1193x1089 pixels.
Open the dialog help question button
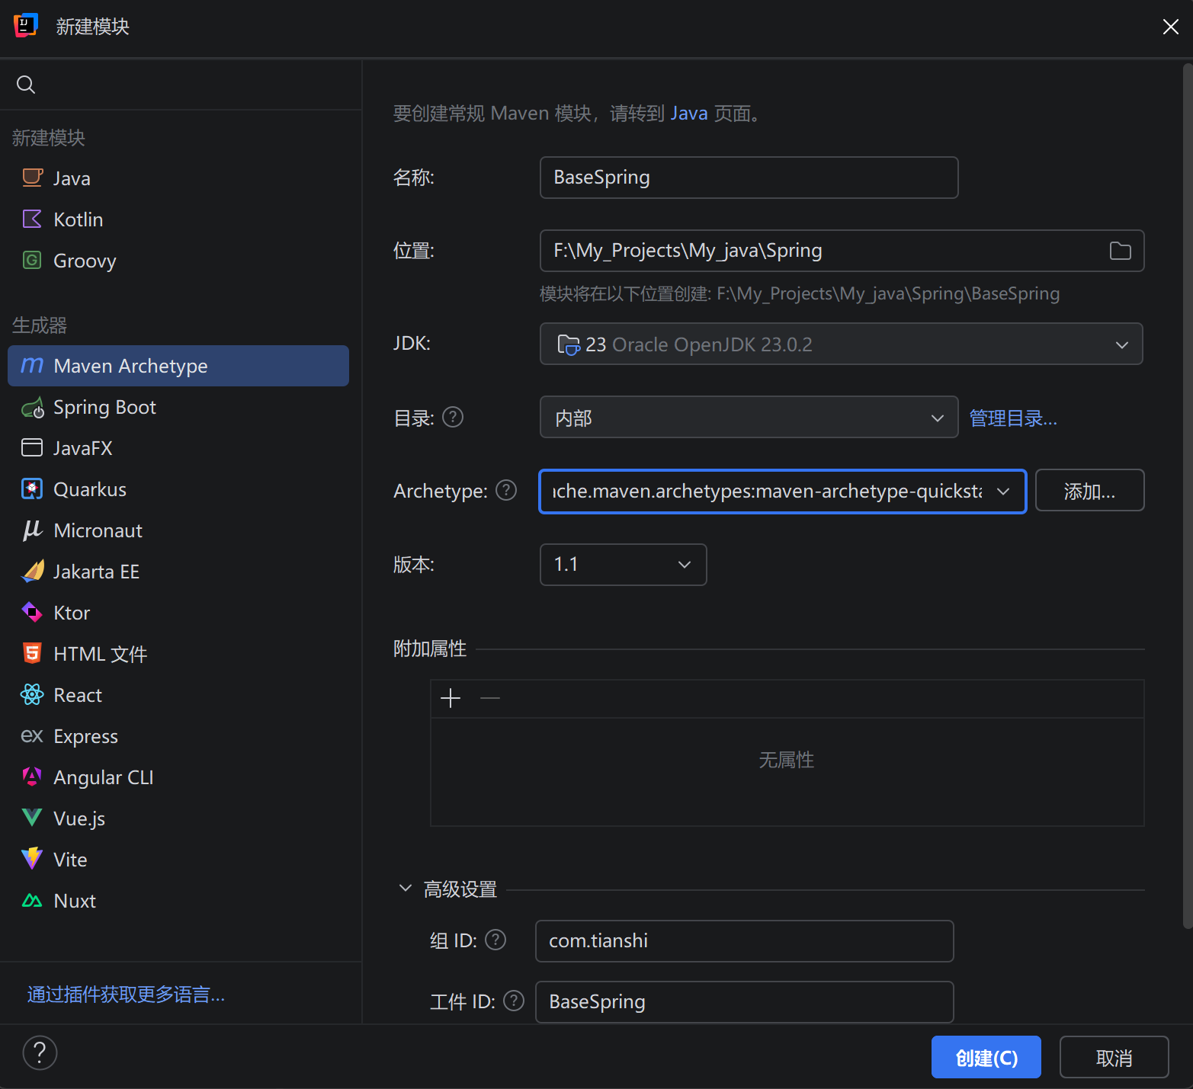pos(40,1053)
